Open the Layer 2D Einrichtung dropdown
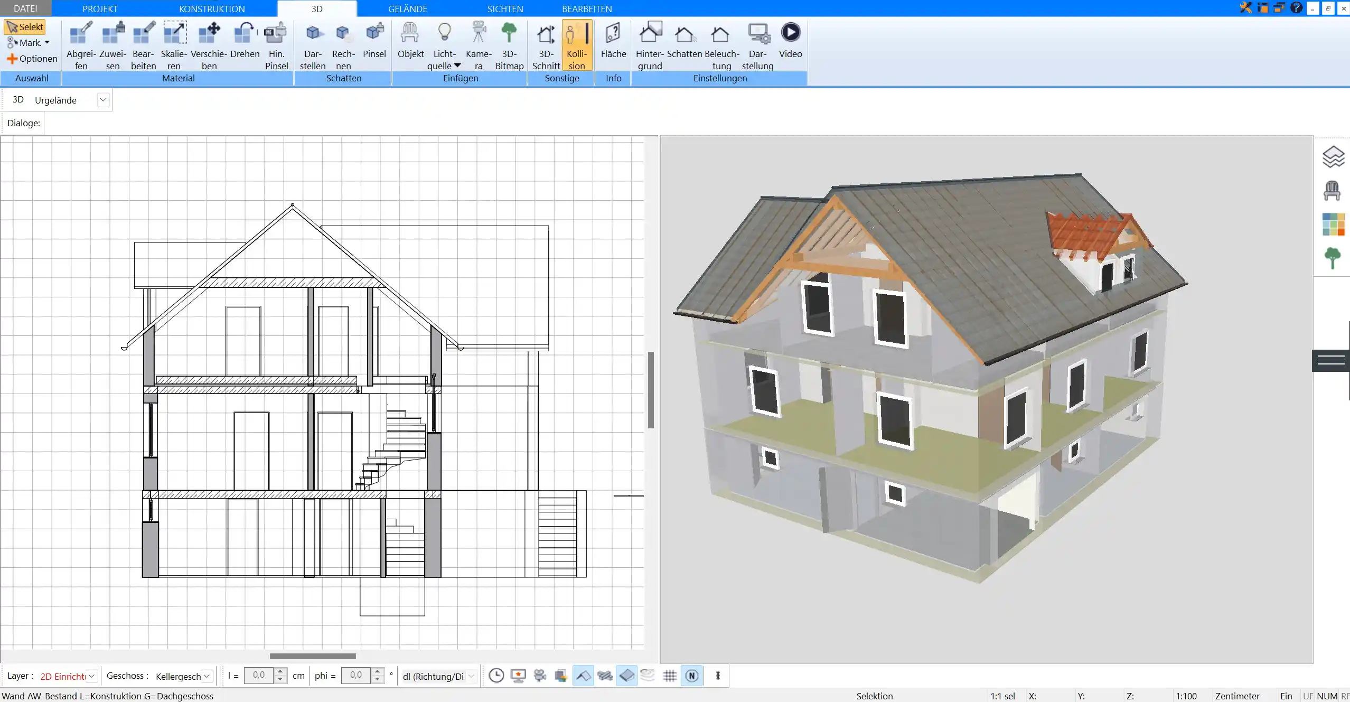1350x702 pixels. point(91,676)
